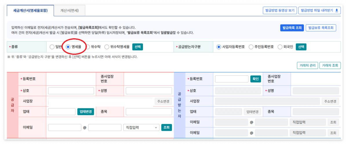Click the teal 업태변경 button for supplier
The image size is (347, 144).
tap(86, 112)
